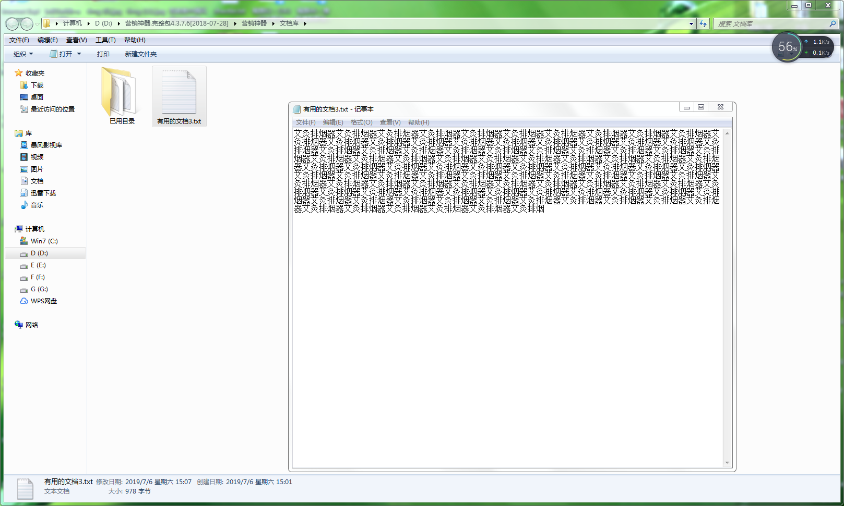Viewport: 844px width, 506px height.
Task: Click the network speed monitor widget
Action: (802, 47)
